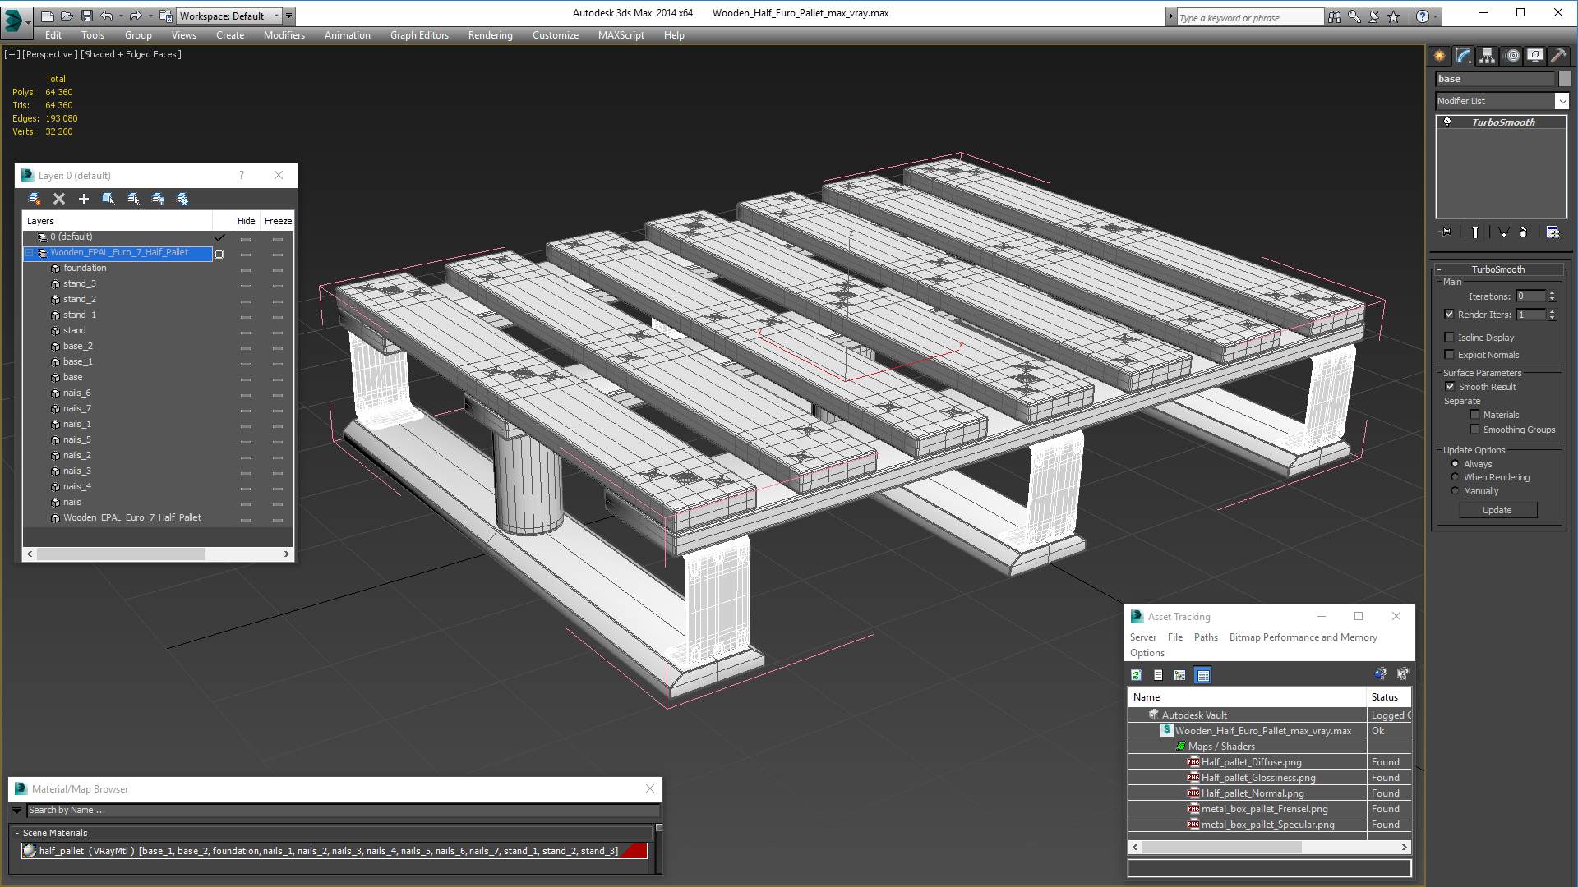This screenshot has height=887, width=1578.
Task: Open the Undo history dropdown arrow
Action: (121, 16)
